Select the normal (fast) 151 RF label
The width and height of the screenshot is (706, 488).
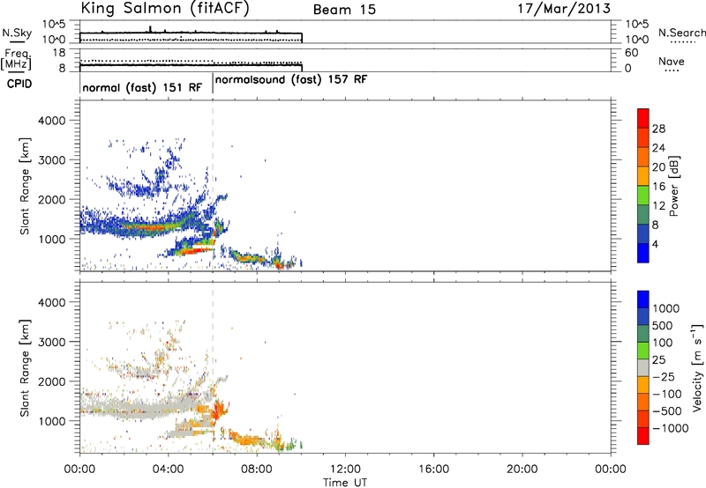click(x=142, y=87)
